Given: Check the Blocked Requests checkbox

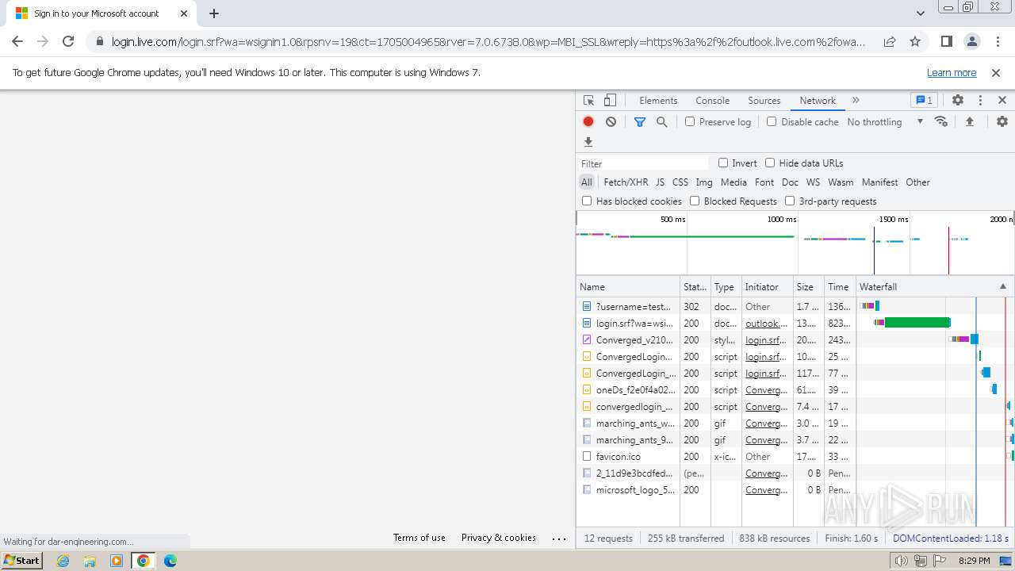Looking at the screenshot, I should (695, 201).
